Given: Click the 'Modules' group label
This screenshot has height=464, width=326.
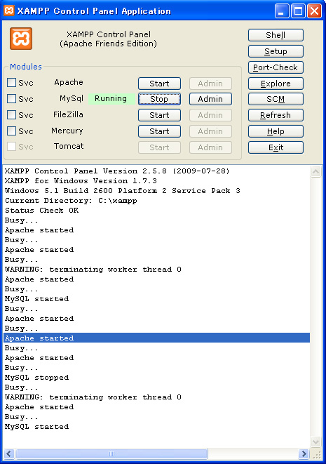Looking at the screenshot, I should pos(26,67).
